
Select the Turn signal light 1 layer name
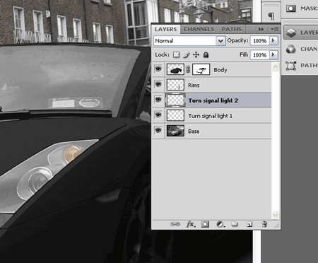point(210,116)
